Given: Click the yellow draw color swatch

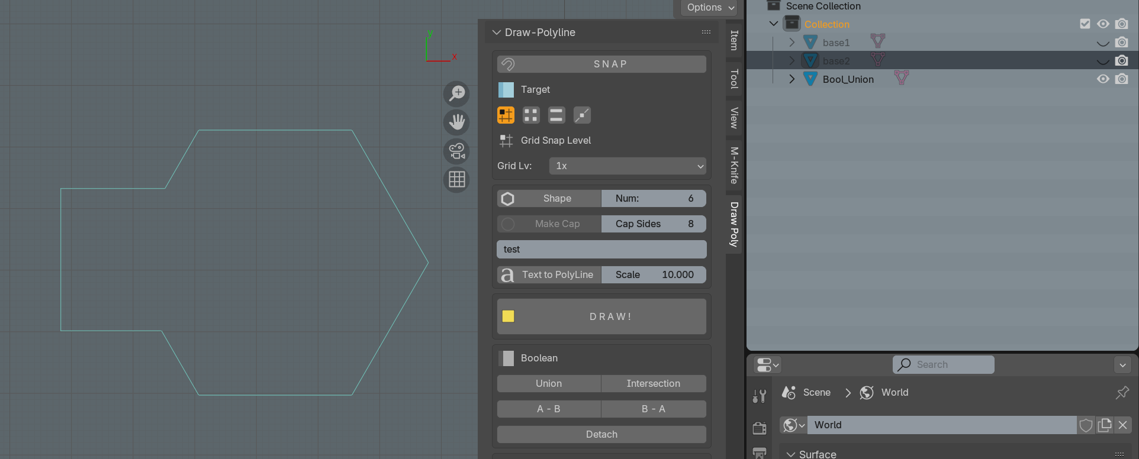Looking at the screenshot, I should coord(508,316).
